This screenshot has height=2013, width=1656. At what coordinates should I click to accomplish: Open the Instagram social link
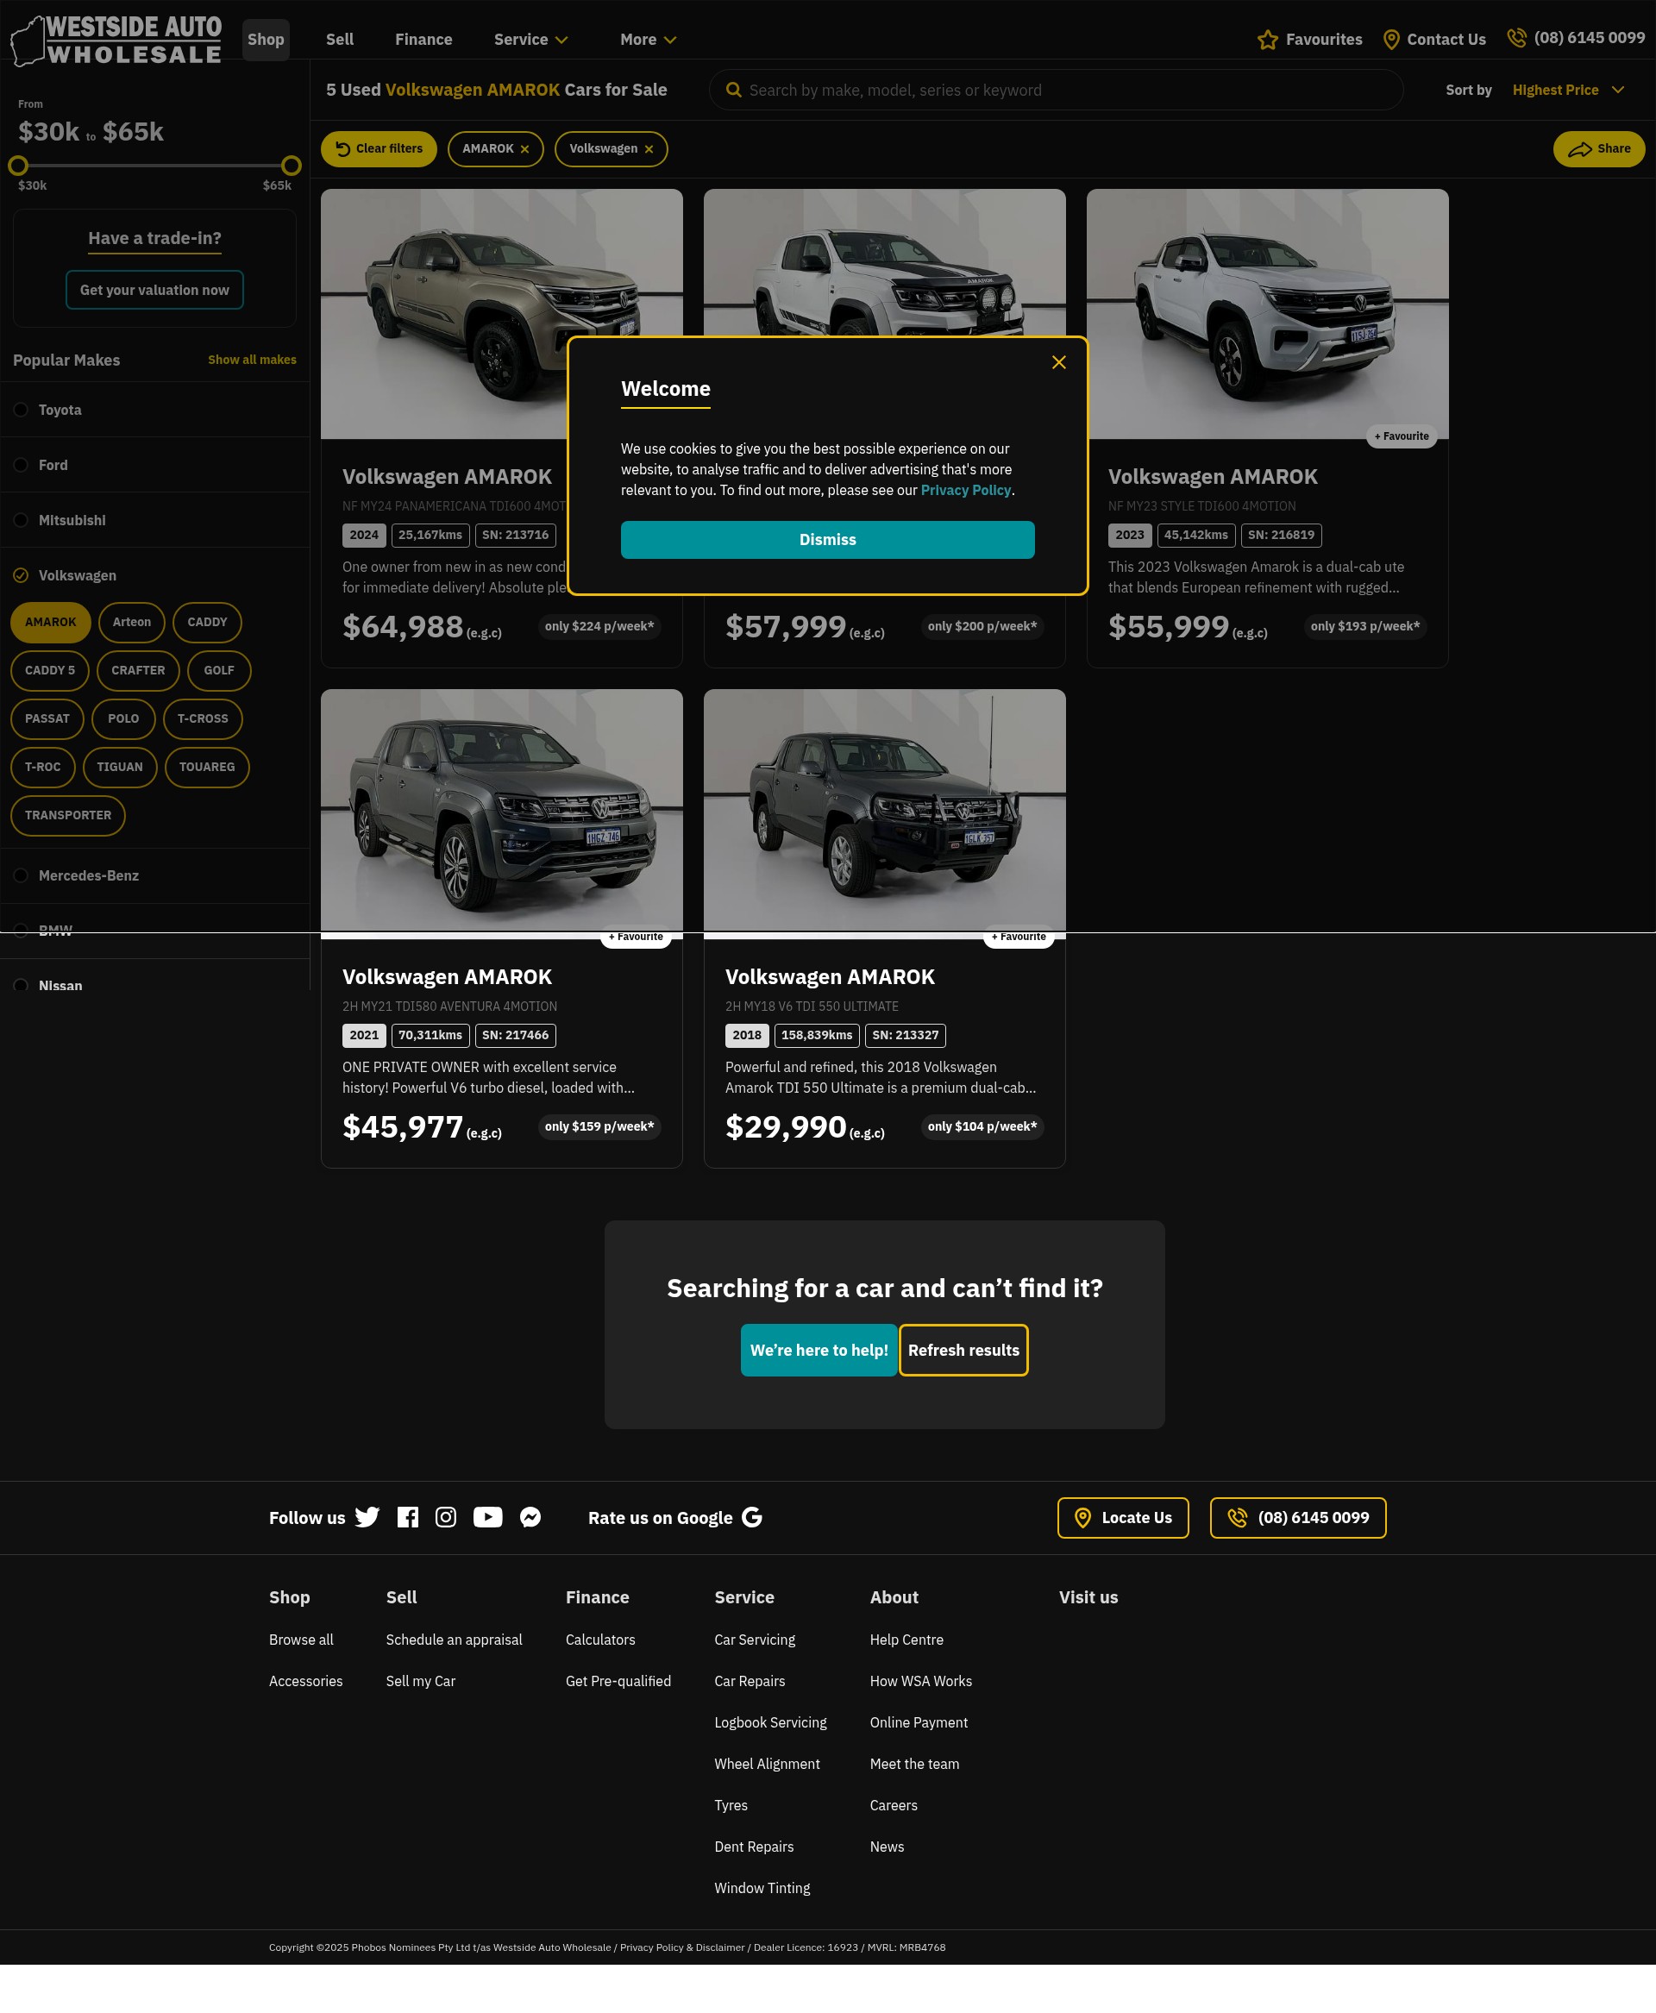445,1517
